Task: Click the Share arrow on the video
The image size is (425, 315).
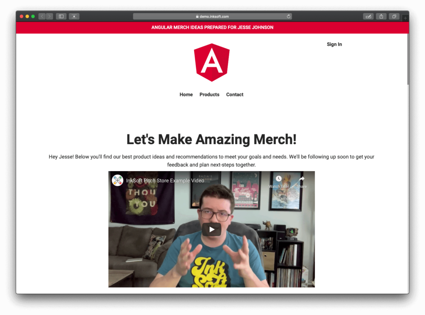Action: coord(301,179)
